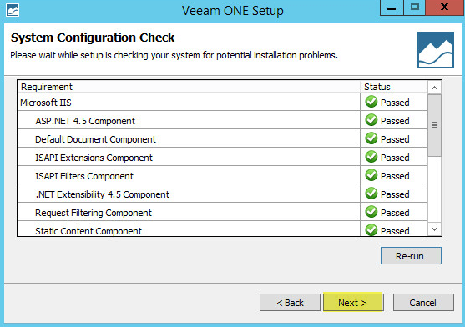The image size is (465, 327).
Task: Proceed with the Next button
Action: pos(353,303)
